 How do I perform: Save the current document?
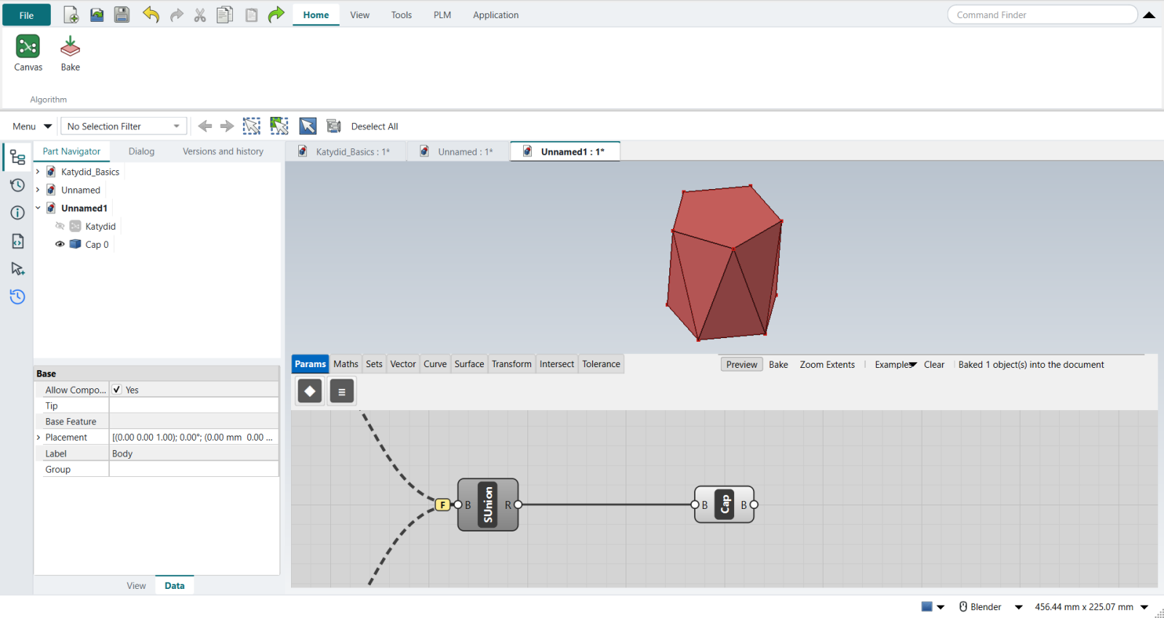(x=121, y=15)
